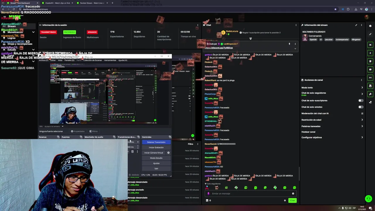
Task: Click Salir button in OBS controls
Action: [x=156, y=169]
